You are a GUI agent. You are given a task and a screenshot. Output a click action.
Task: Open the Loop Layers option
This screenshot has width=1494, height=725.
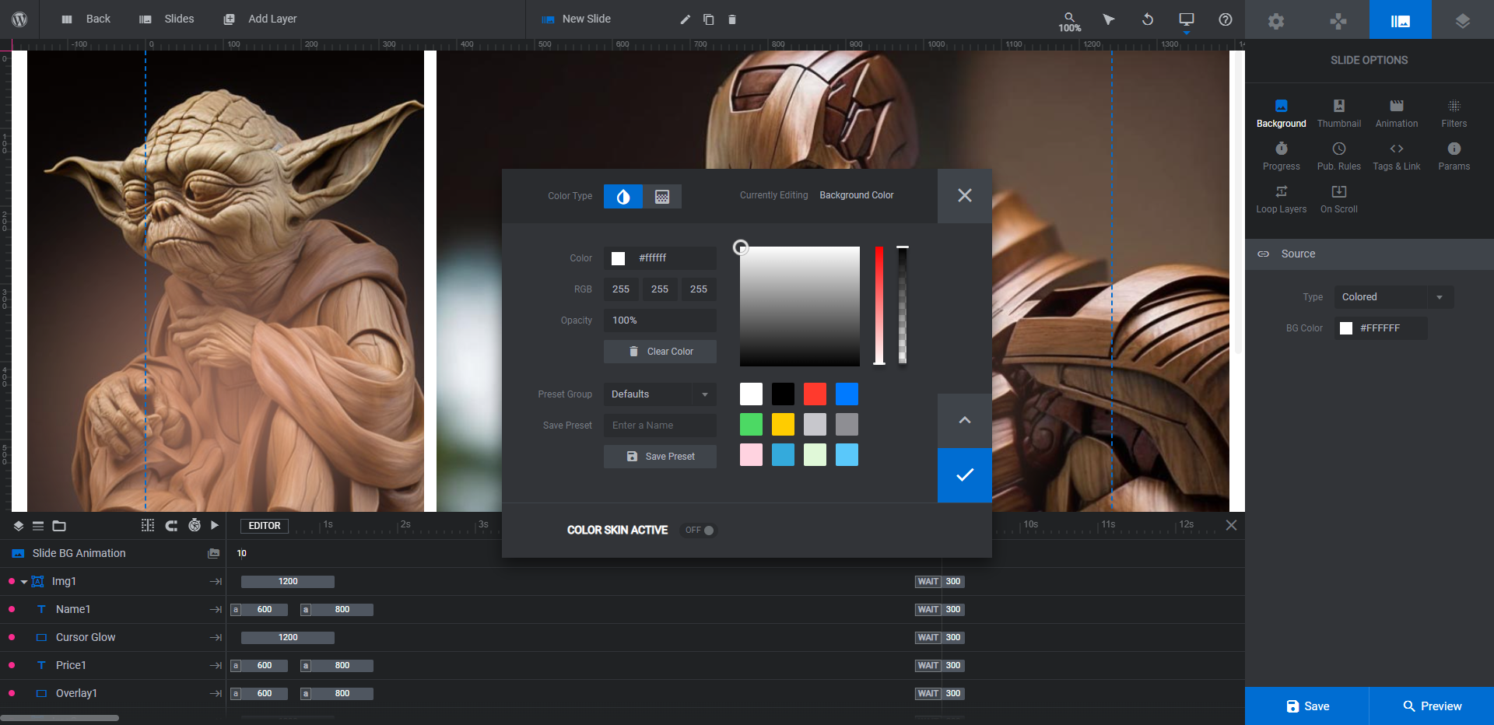click(x=1282, y=199)
